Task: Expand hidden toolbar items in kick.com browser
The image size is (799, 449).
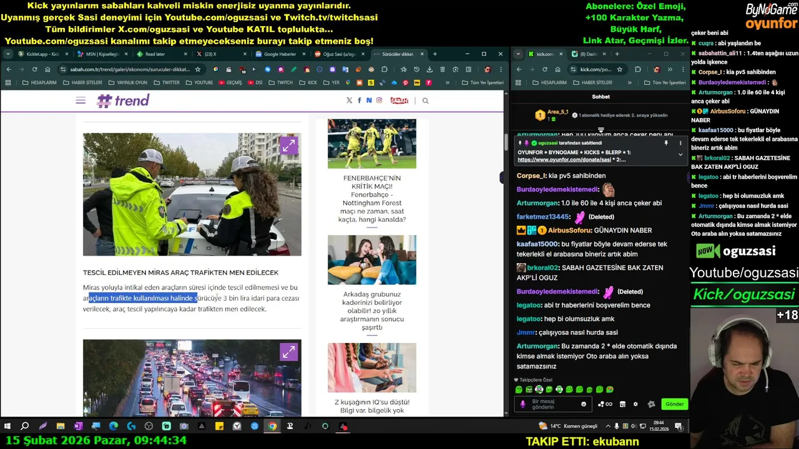Action: pyautogui.click(x=670, y=69)
